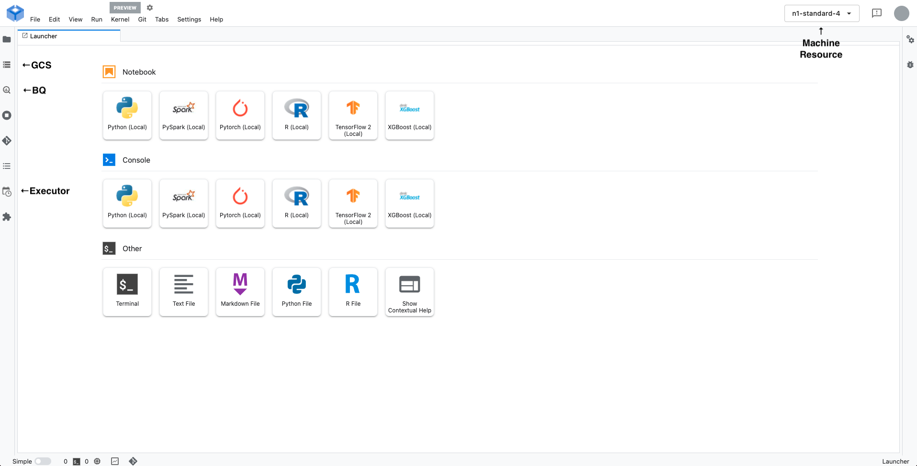917x466 pixels.
Task: Open the Git menu
Action: click(142, 20)
